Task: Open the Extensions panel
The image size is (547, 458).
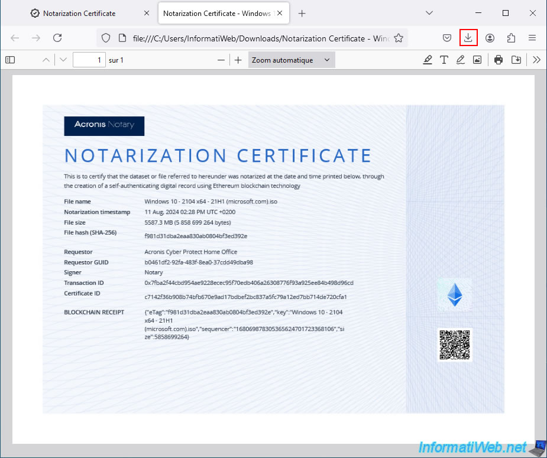Action: [x=511, y=38]
